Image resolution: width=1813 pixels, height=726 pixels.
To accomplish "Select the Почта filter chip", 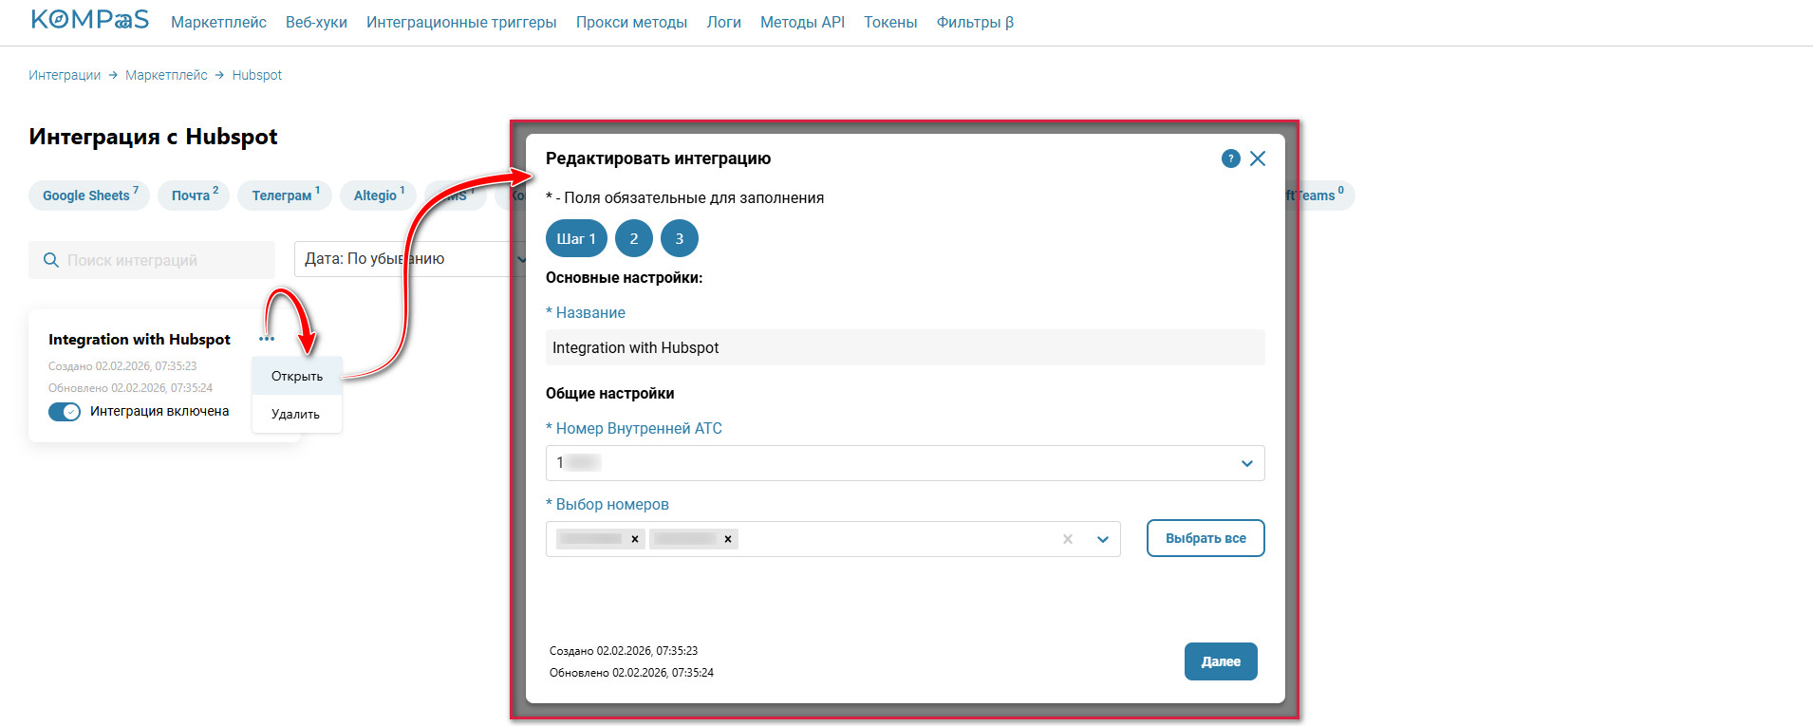I will tap(195, 195).
